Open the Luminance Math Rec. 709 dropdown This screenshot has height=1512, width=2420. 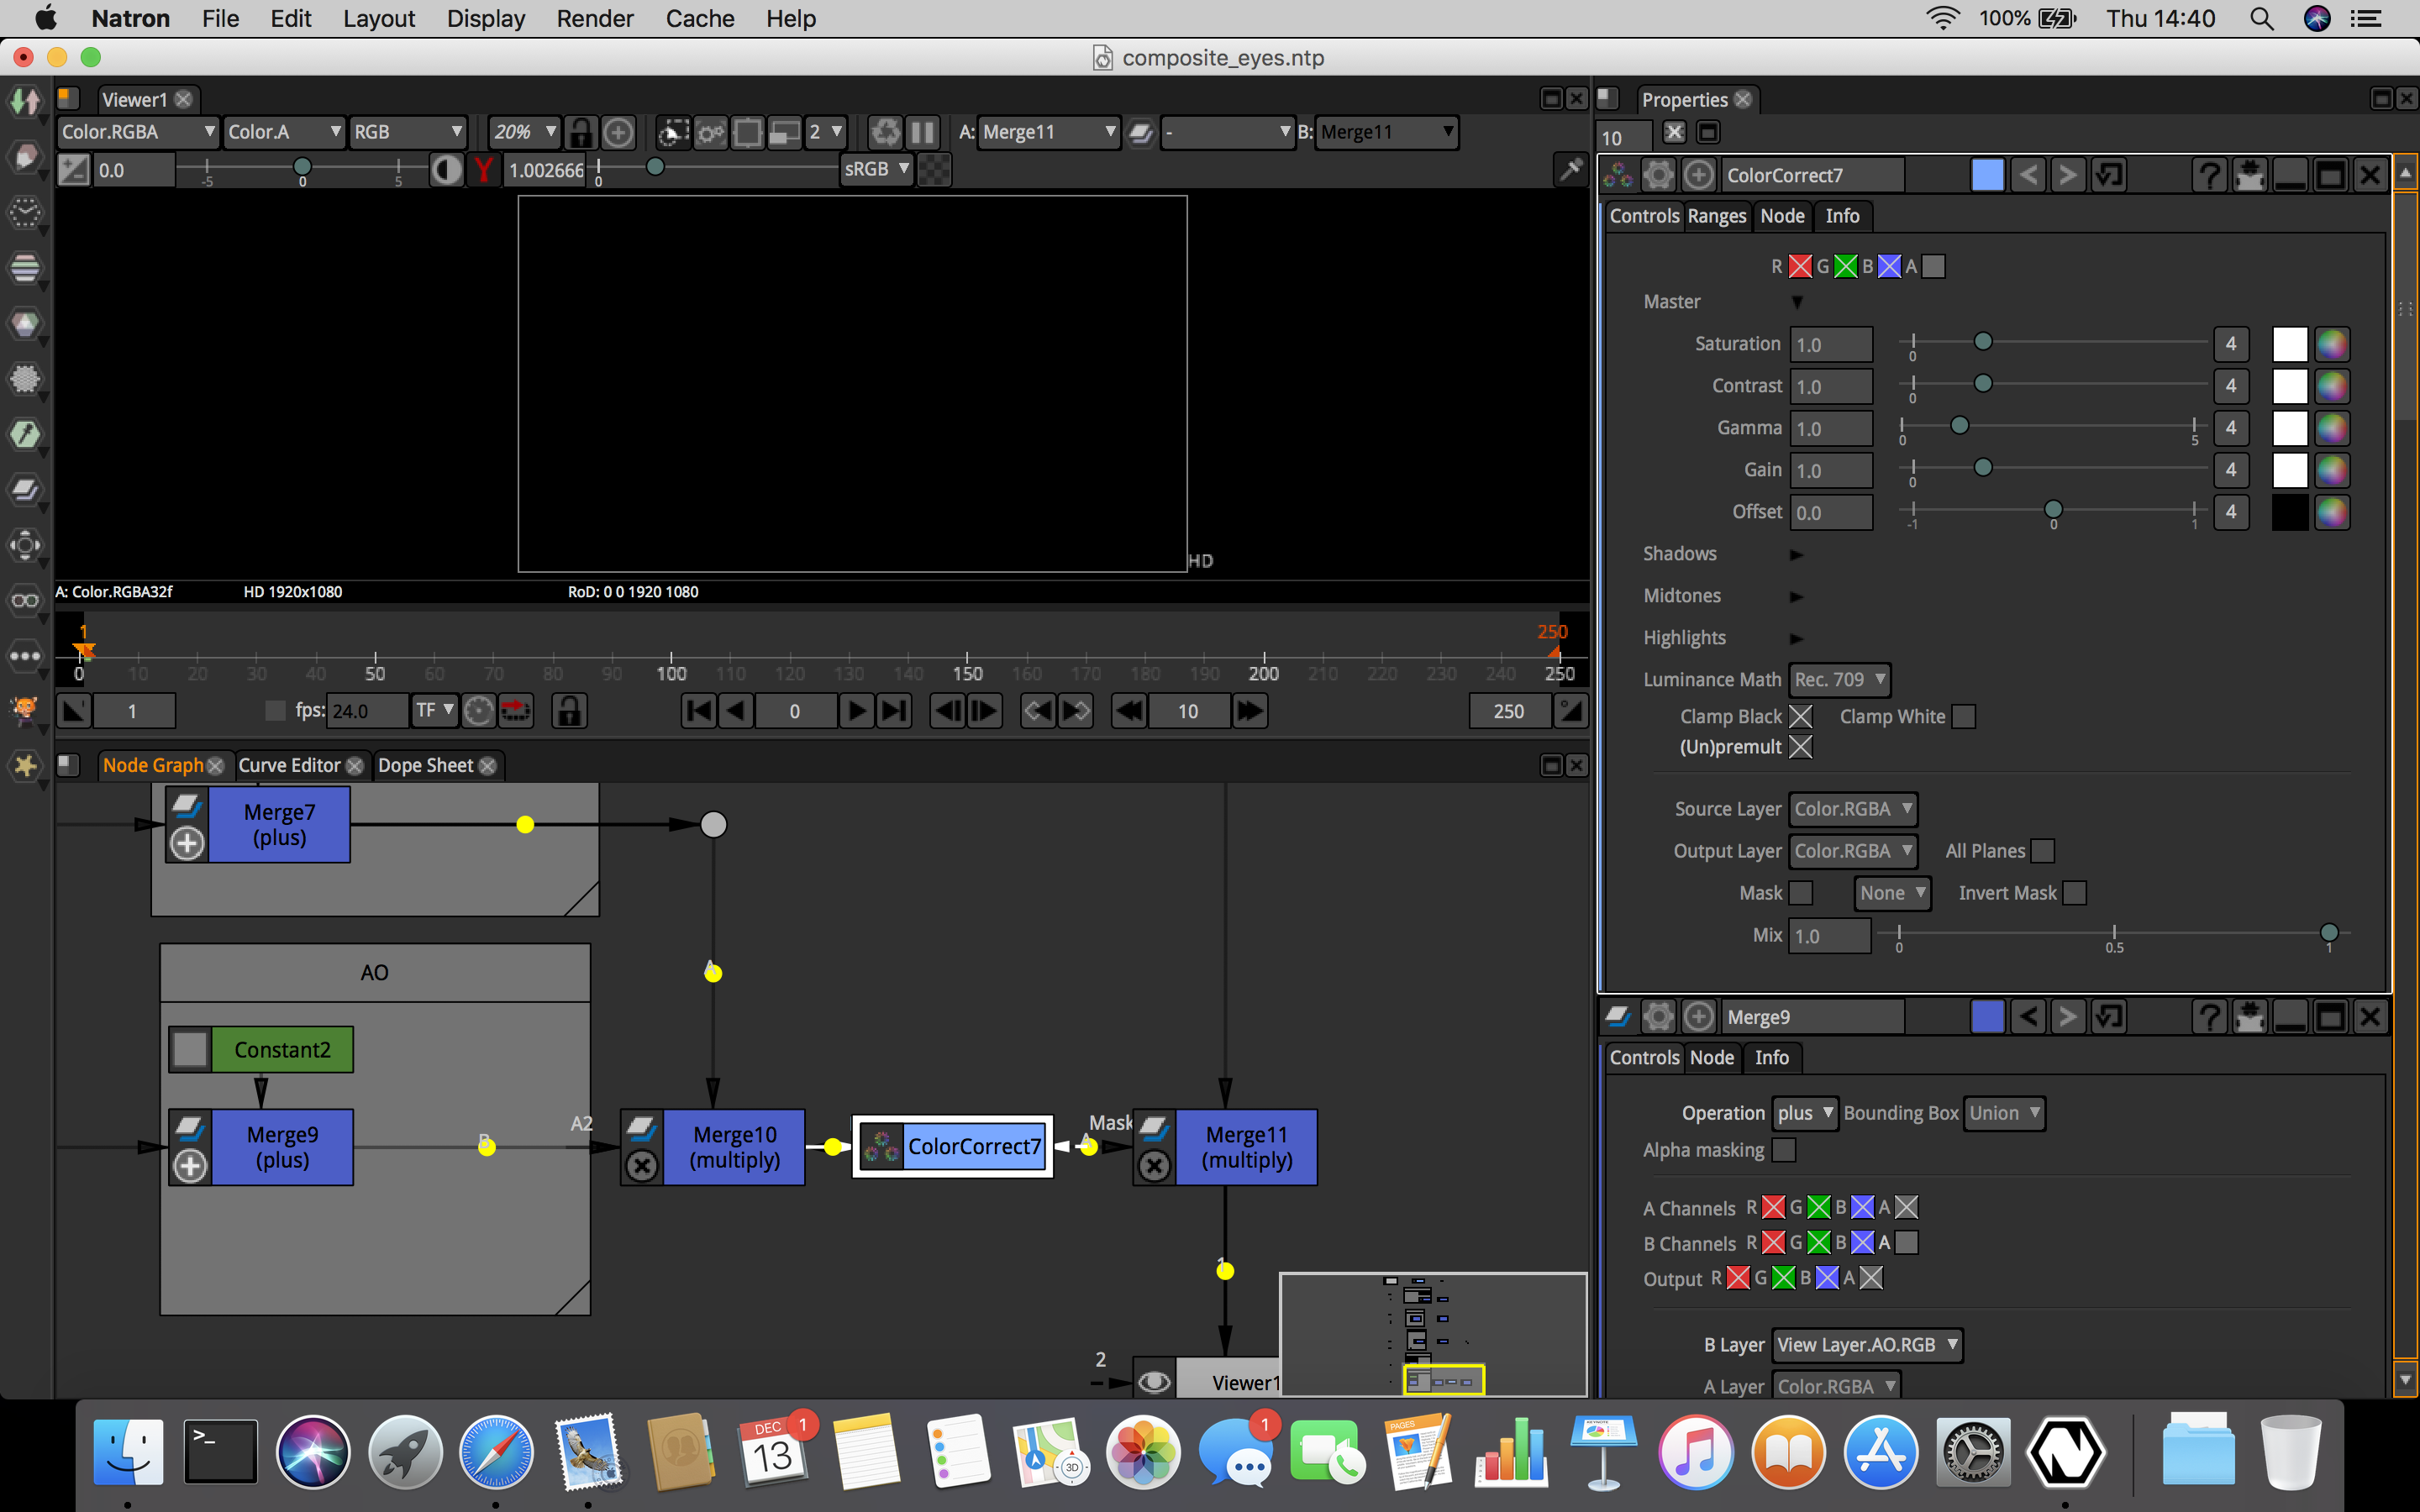click(1839, 680)
